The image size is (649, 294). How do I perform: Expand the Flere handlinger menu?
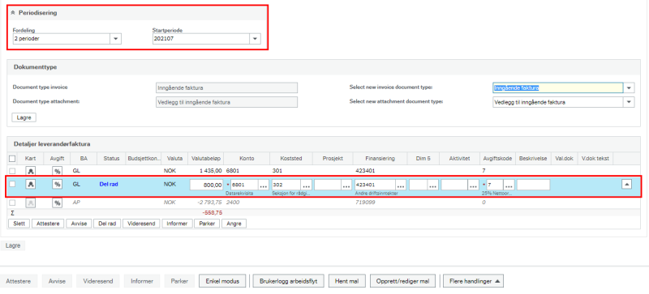tap(473, 281)
